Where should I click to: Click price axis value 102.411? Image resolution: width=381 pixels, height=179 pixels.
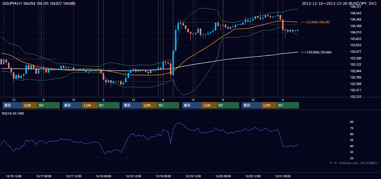(356, 90)
